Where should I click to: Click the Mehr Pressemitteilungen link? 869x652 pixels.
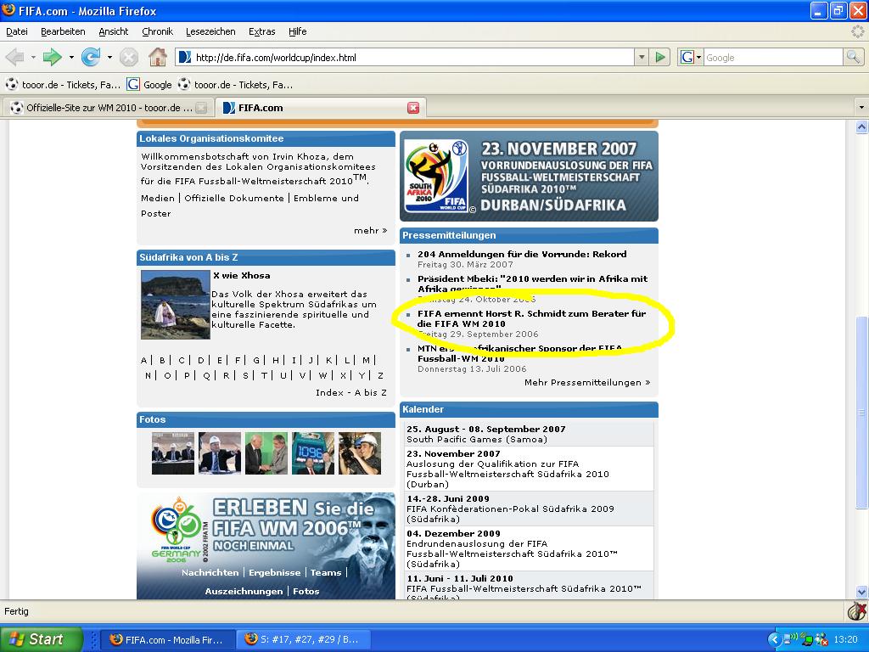click(586, 383)
